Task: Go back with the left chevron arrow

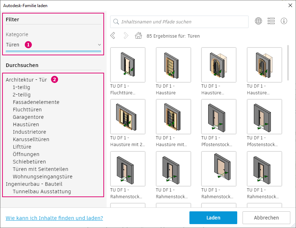Action: 113,35
